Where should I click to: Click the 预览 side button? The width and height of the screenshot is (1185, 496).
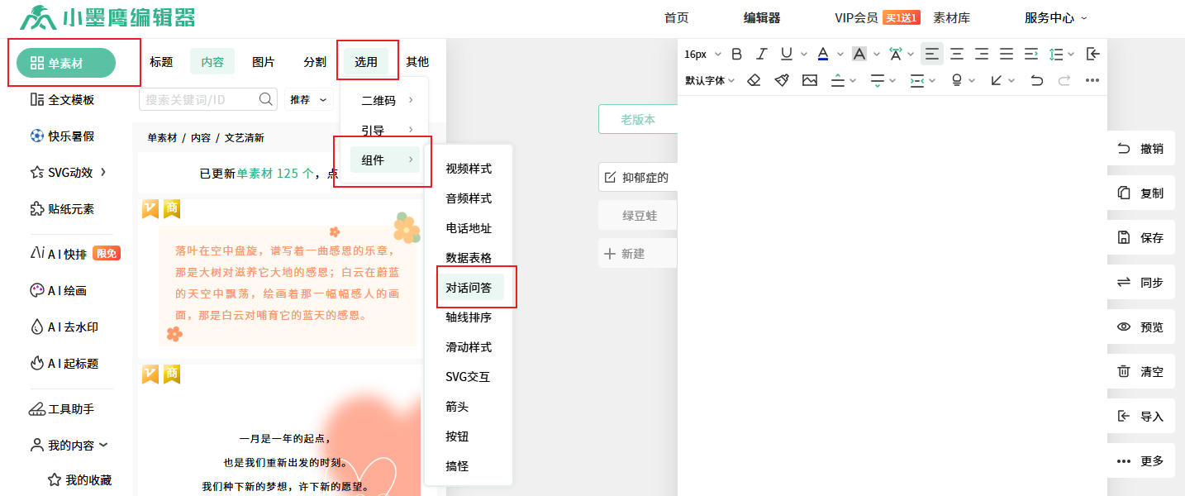tap(1140, 327)
